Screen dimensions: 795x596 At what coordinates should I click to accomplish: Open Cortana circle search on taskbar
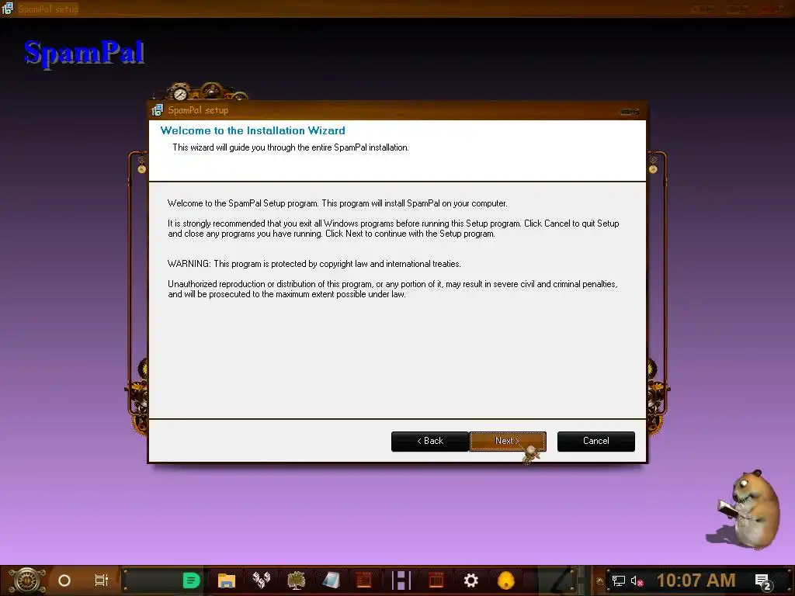tap(64, 580)
